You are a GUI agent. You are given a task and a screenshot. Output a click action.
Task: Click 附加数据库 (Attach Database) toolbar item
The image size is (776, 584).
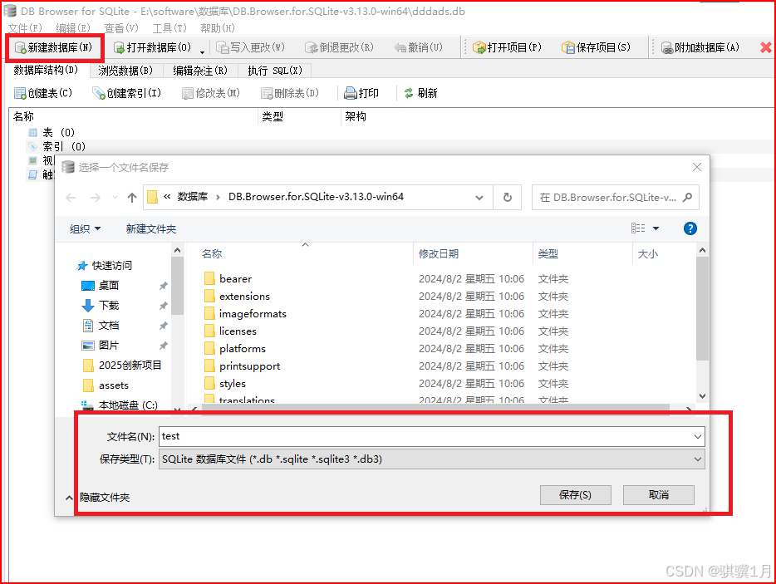tap(700, 47)
